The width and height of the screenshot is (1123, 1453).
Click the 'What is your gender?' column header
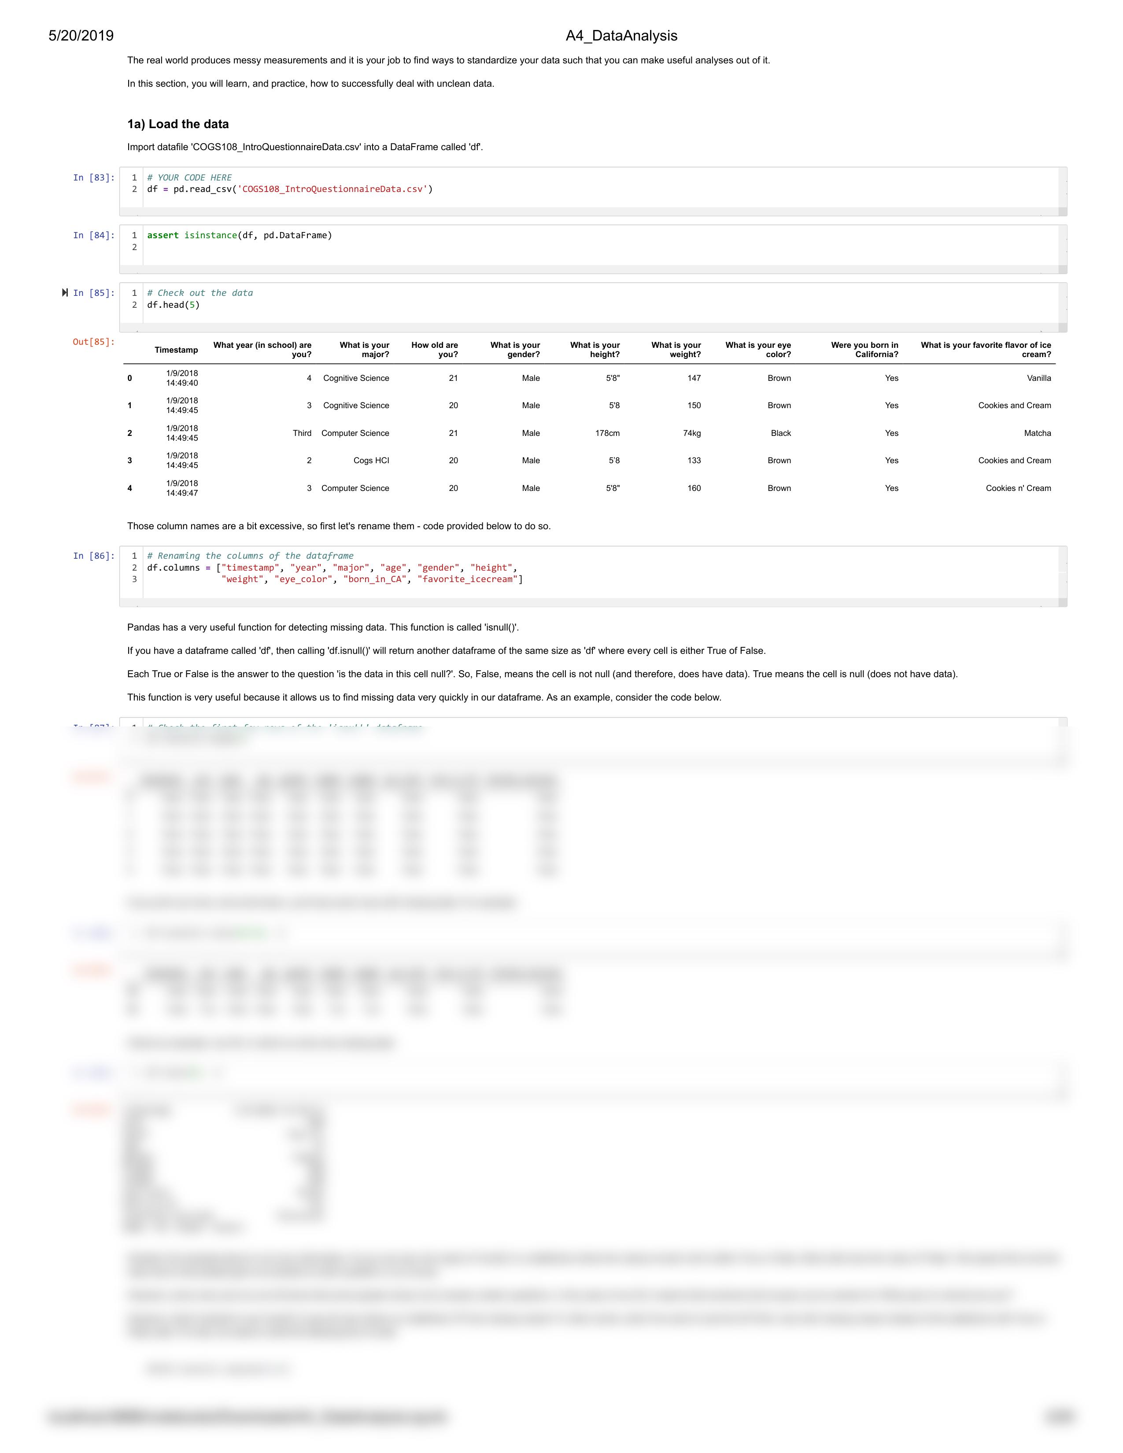pyautogui.click(x=515, y=350)
